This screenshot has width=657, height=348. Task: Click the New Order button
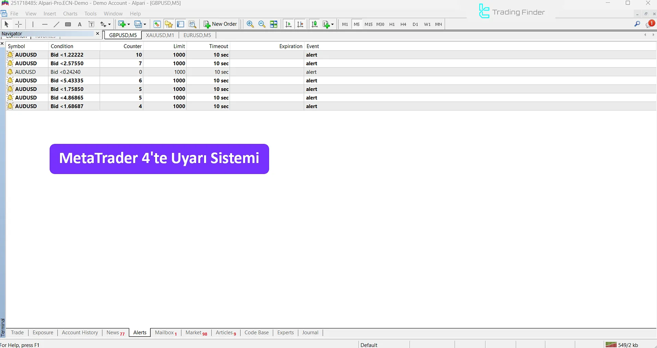coord(220,24)
